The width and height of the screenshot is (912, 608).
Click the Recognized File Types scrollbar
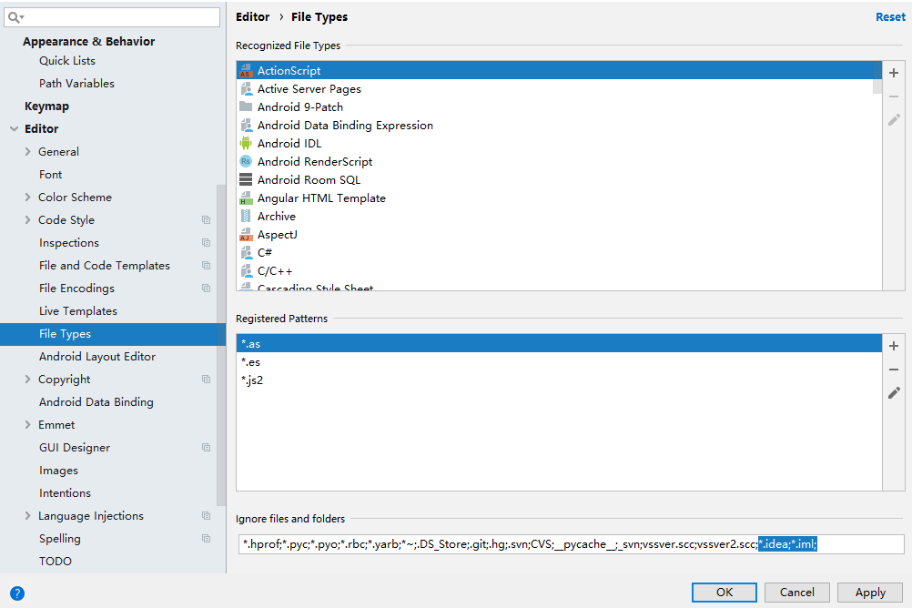coord(877,77)
